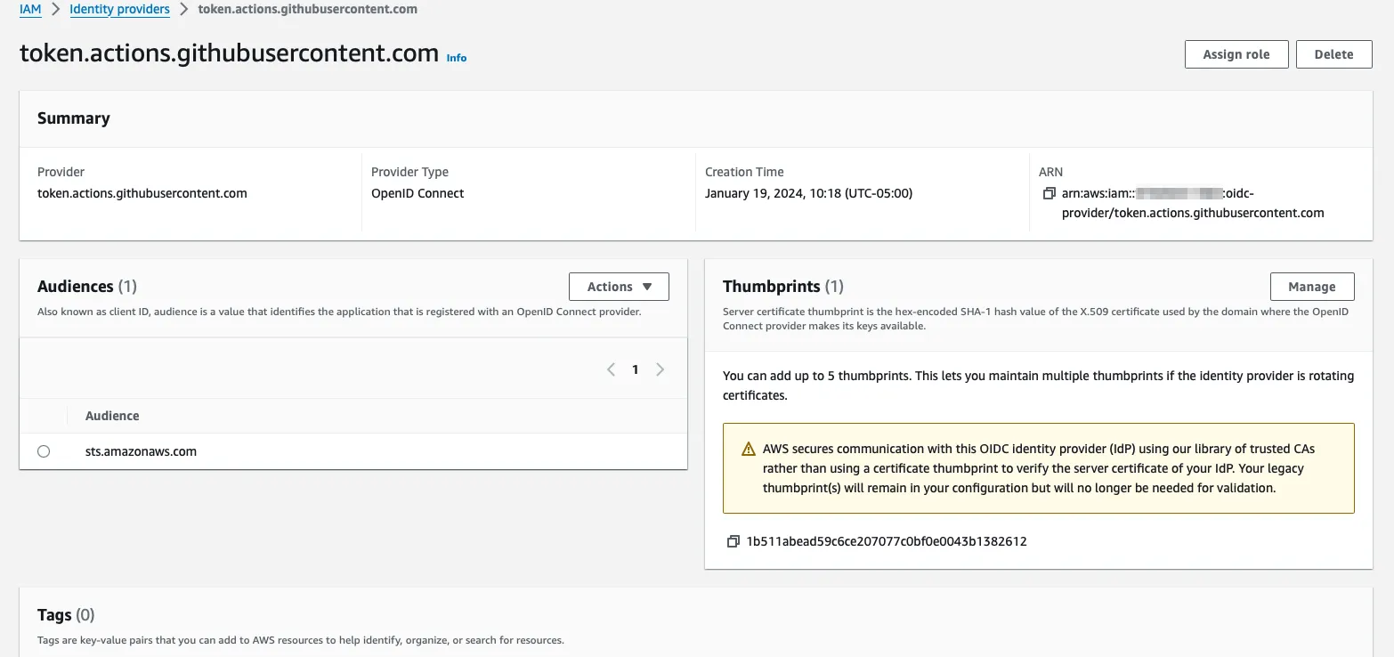Image resolution: width=1394 pixels, height=657 pixels.
Task: Click the Manage thumbprints button
Action: click(1312, 287)
